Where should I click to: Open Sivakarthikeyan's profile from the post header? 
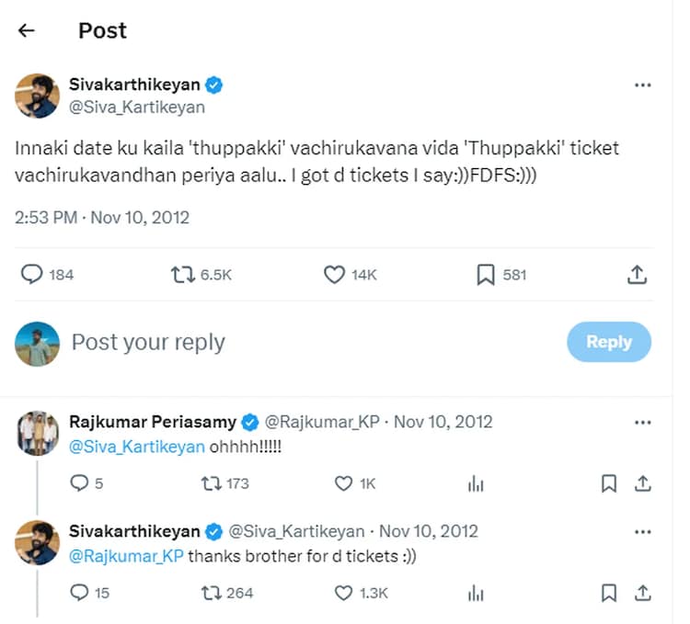click(x=134, y=85)
